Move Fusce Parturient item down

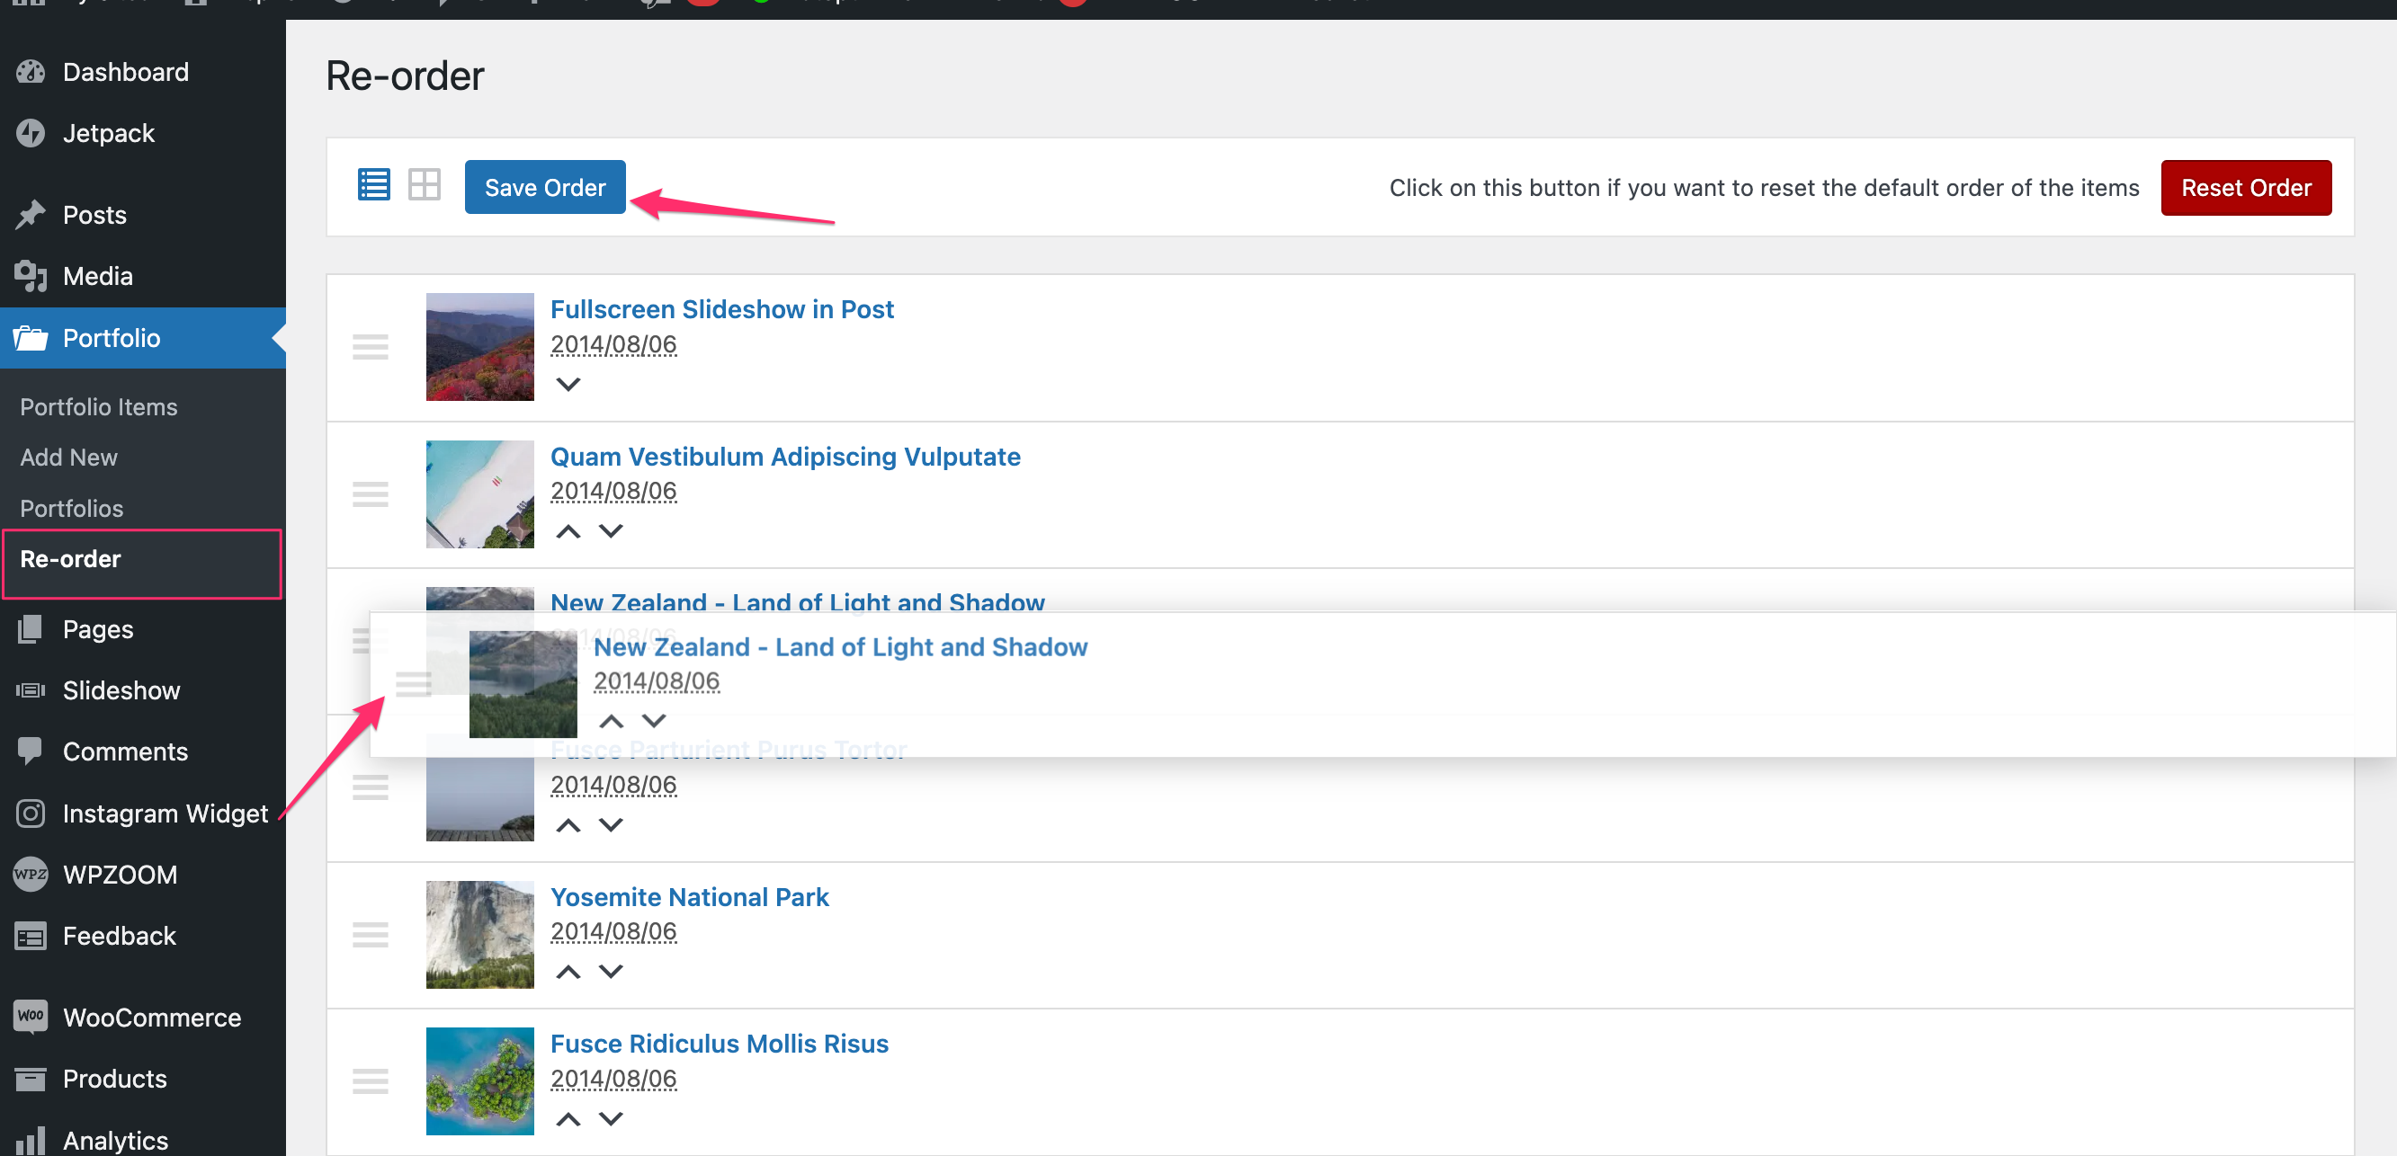[611, 825]
